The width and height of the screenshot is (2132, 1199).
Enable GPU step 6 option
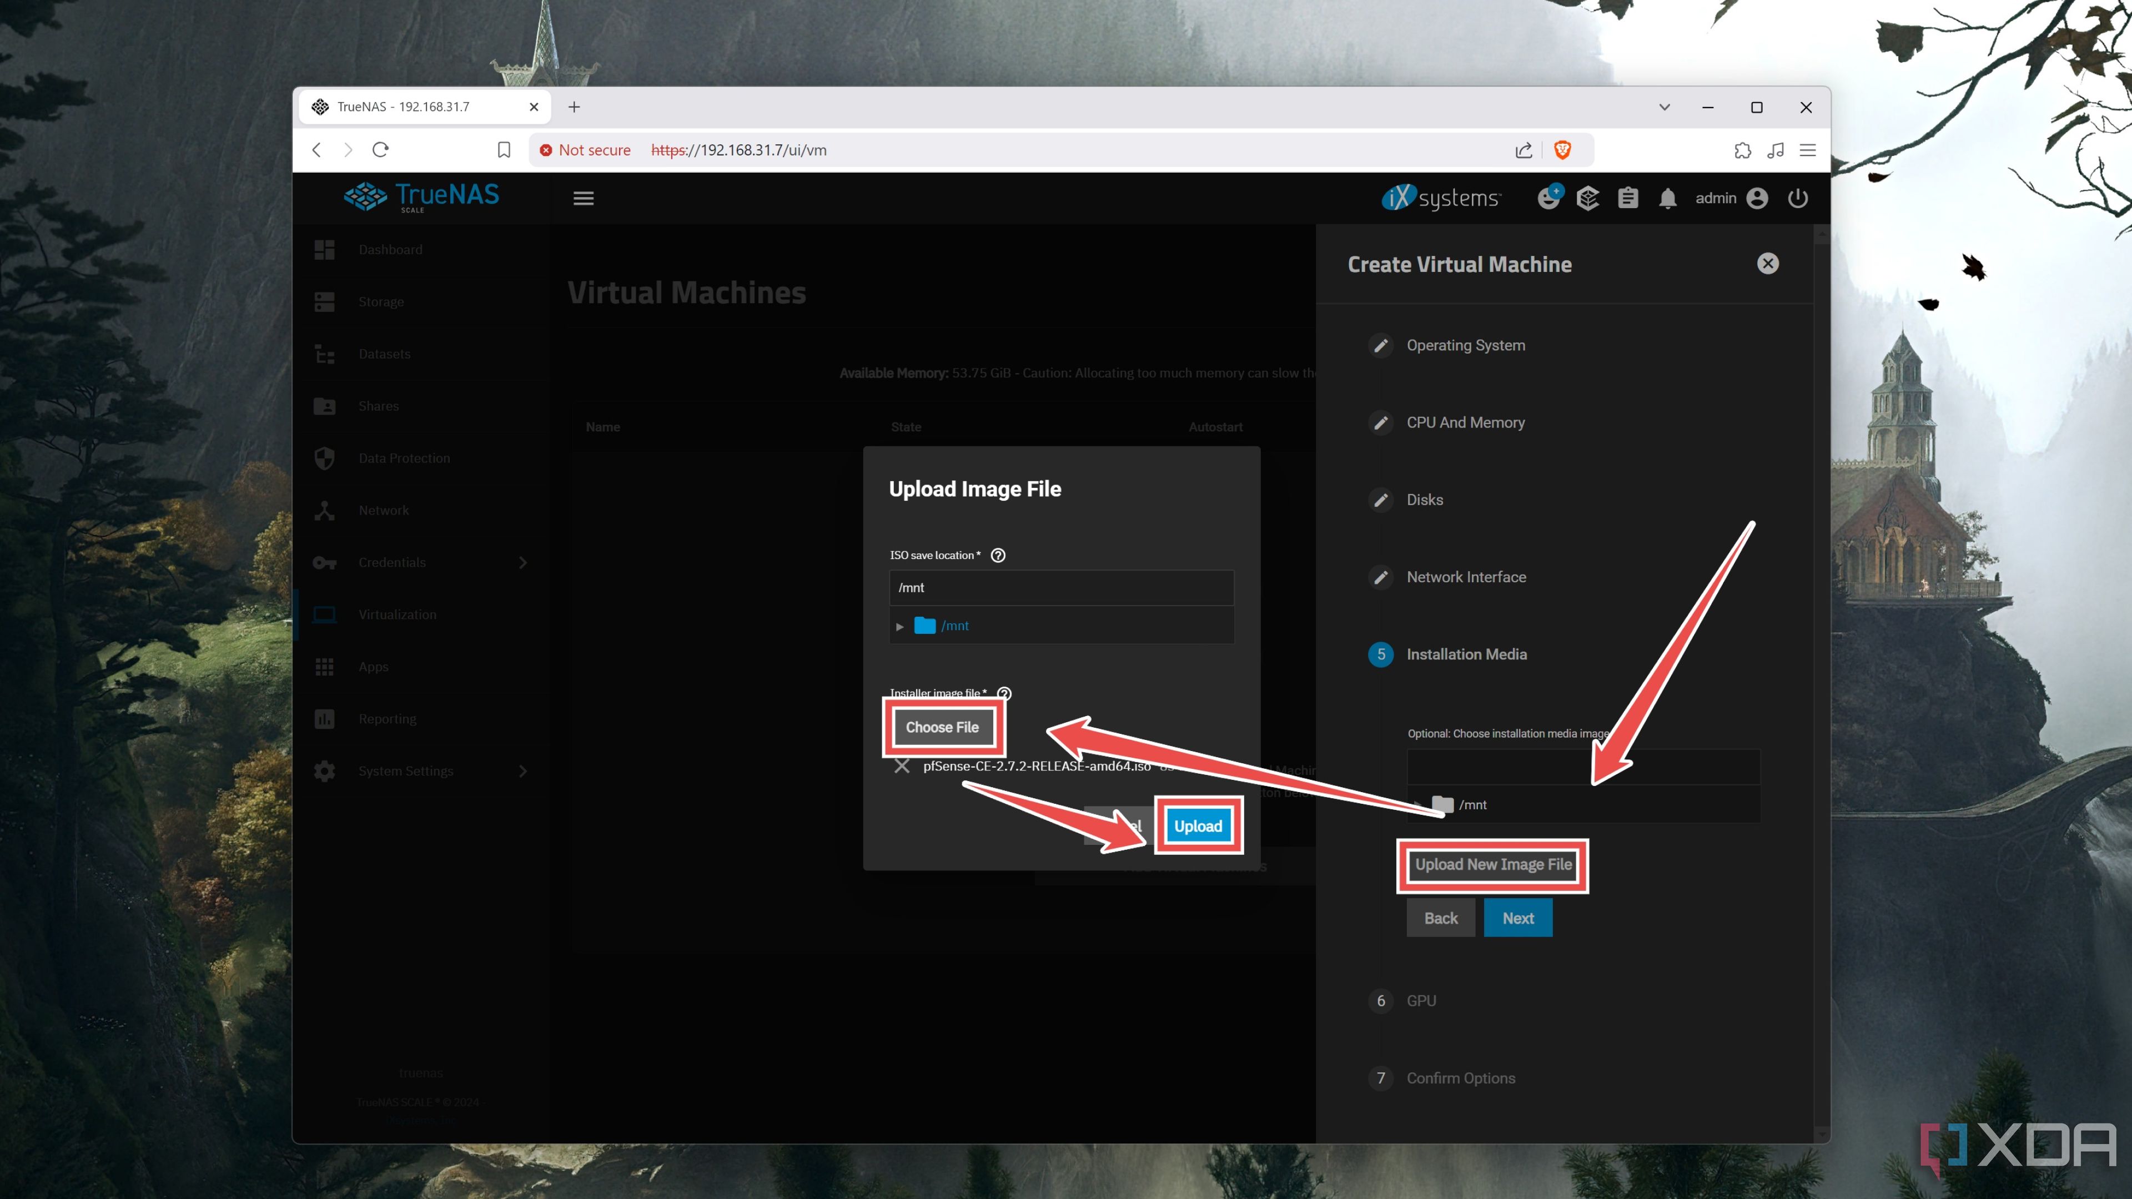1419,1000
